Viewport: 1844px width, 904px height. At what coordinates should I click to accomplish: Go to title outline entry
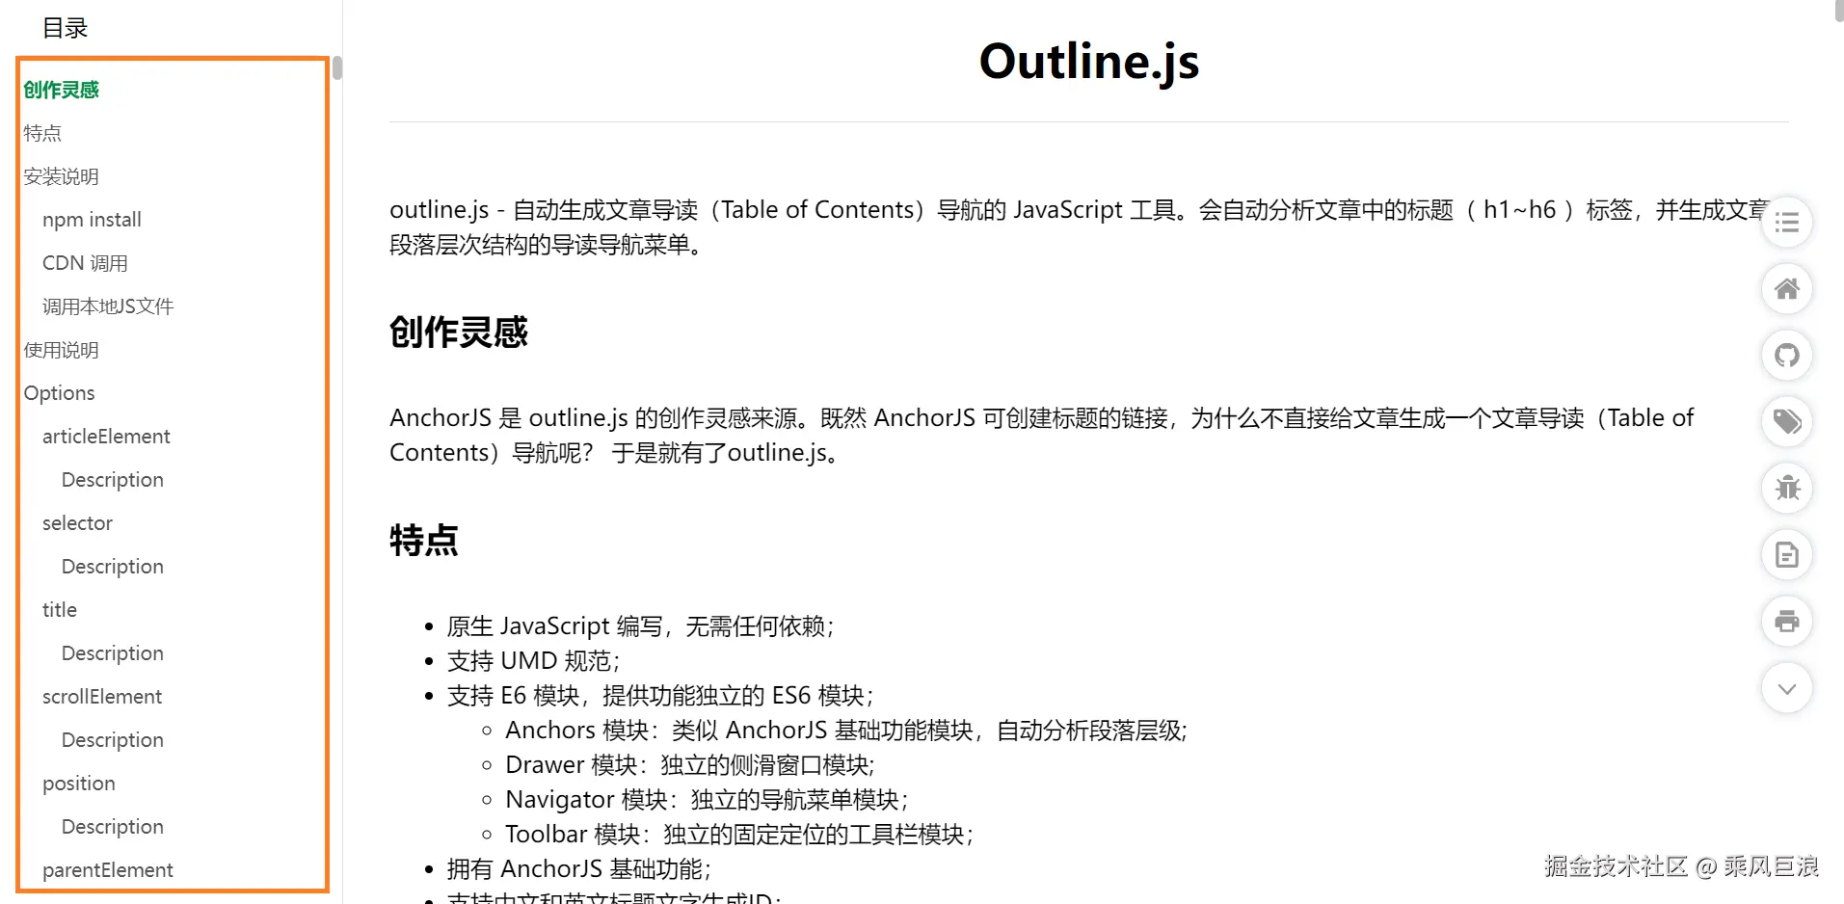point(60,610)
